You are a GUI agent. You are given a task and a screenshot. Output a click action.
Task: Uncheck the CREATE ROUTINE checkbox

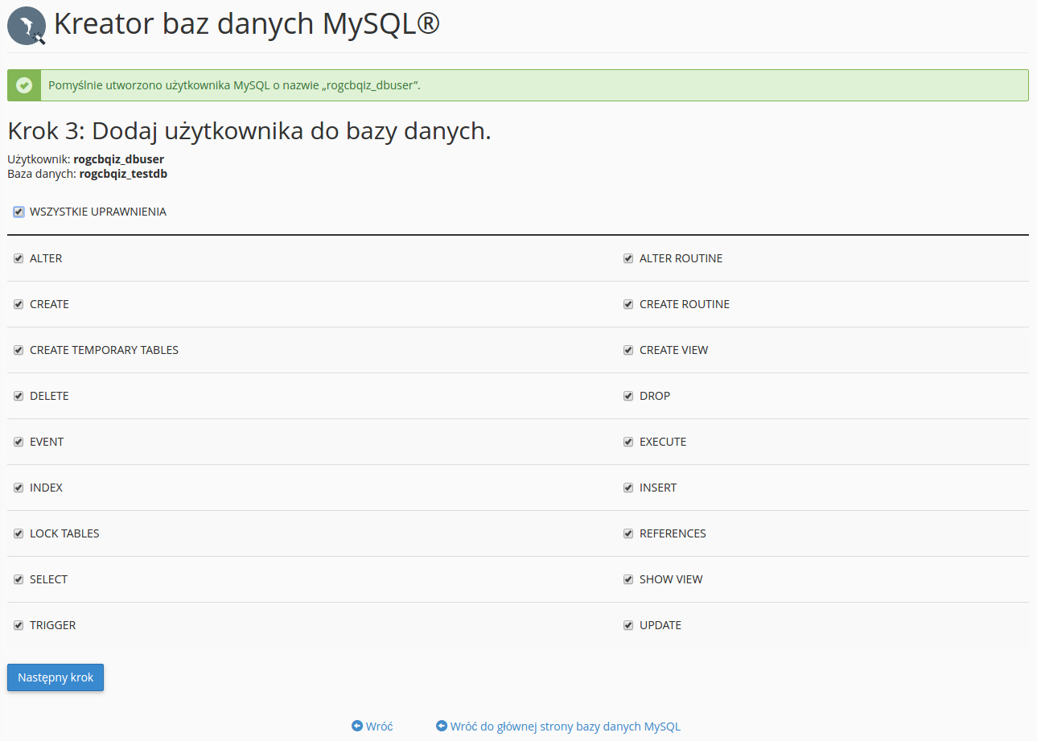coord(628,304)
